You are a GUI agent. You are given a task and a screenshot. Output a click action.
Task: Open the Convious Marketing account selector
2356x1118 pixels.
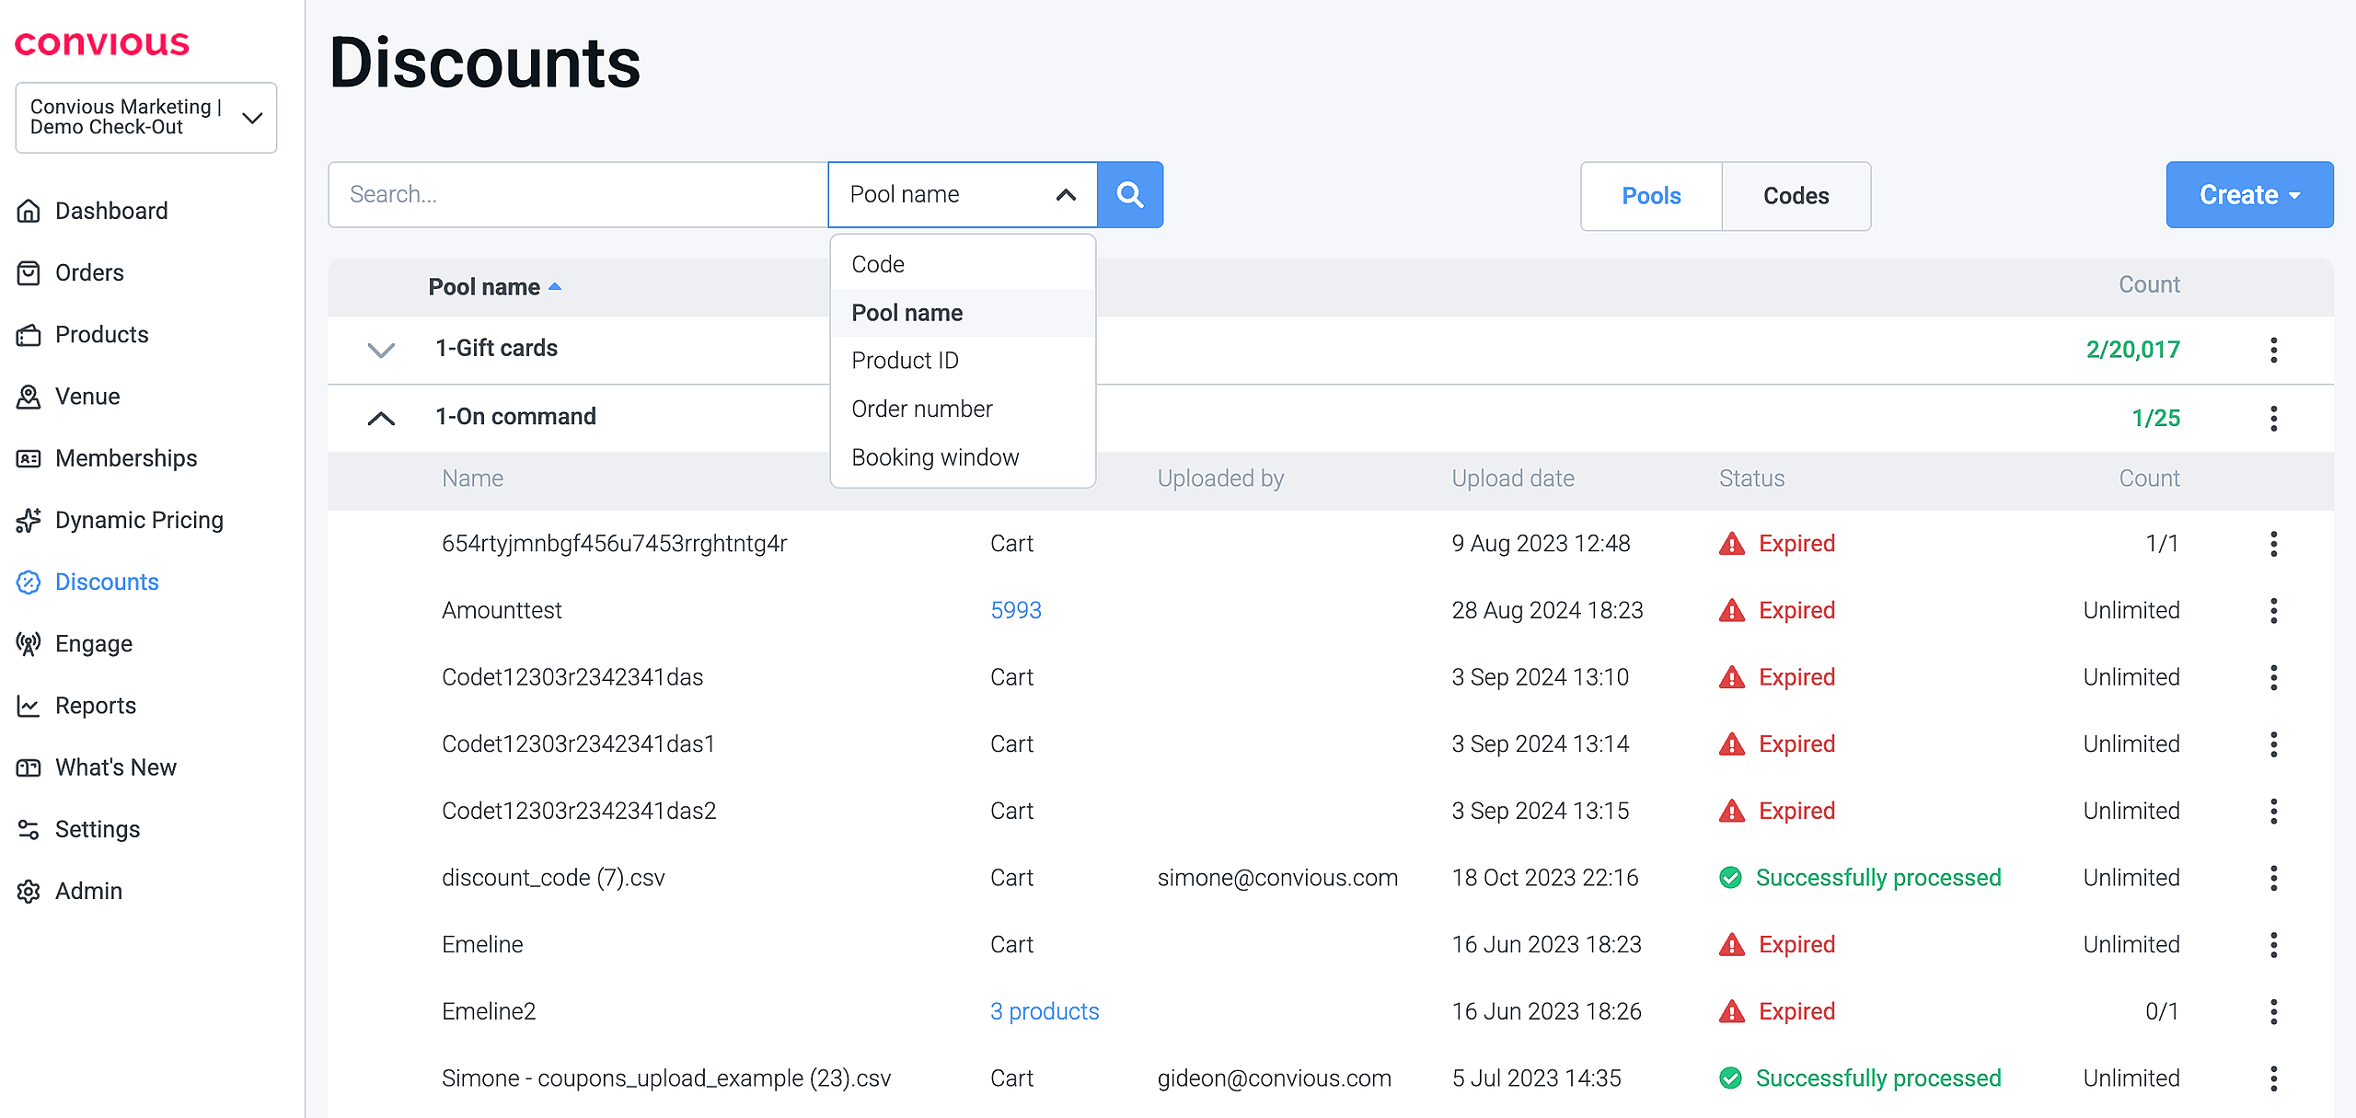pos(146,117)
